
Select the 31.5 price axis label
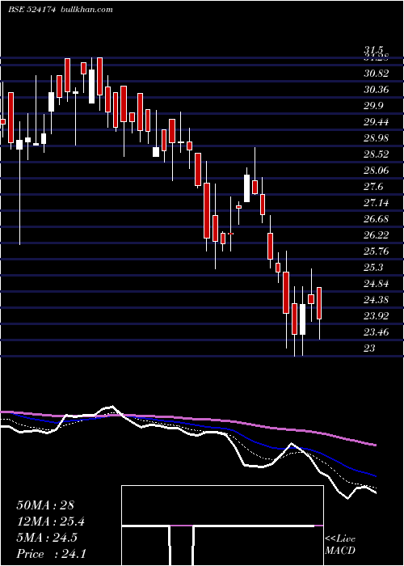pyautogui.click(x=375, y=49)
